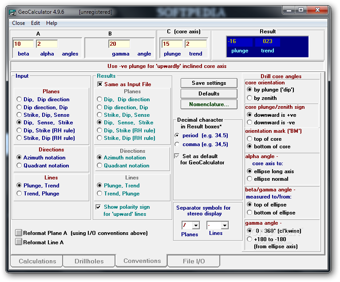The height and width of the screenshot is (282, 340).
Task: Uncheck Same as Input File checkbox
Action: [100, 84]
